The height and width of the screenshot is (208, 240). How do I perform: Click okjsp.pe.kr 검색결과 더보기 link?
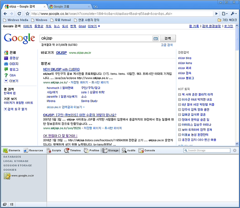(x=66, y=107)
